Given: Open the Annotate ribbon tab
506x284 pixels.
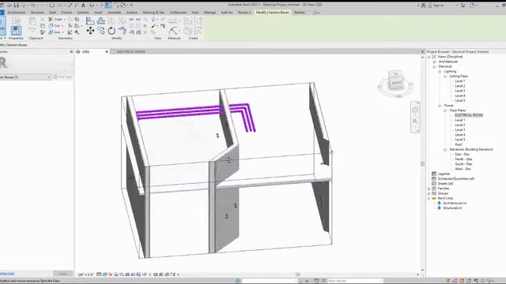Looking at the screenshot, I should (114, 13).
